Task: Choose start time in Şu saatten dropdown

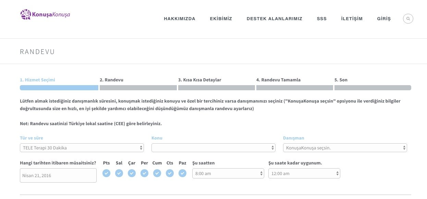Action: (228, 173)
